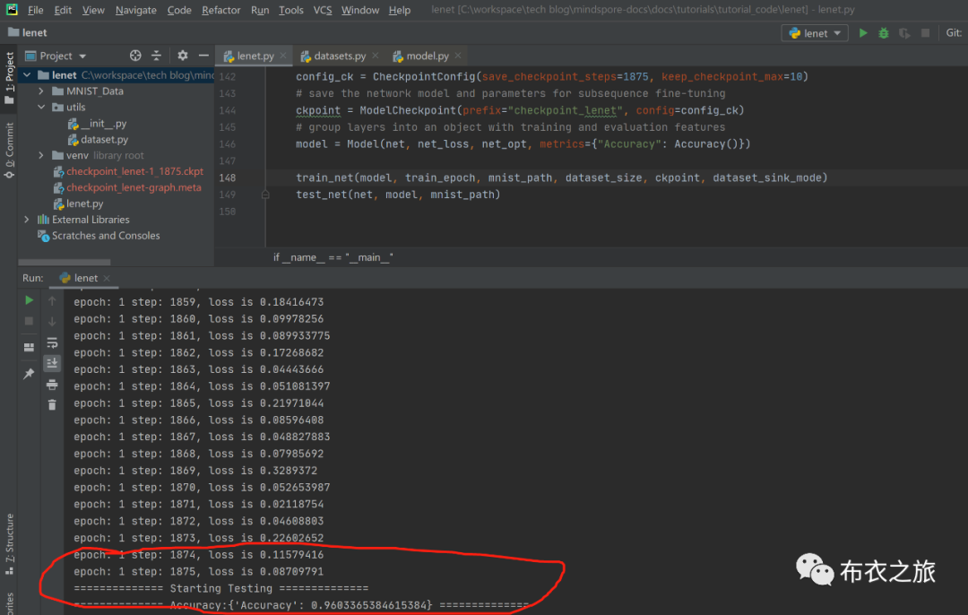Screen dimensions: 968x615
Task: Open the Project tool window sidebar tab
Action: click(x=9, y=77)
